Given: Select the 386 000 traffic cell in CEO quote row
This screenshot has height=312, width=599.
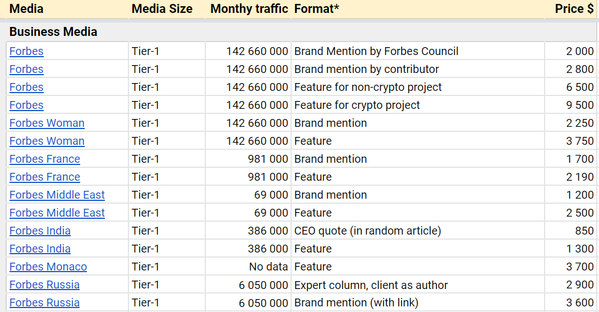Looking at the screenshot, I should pyautogui.click(x=248, y=231).
